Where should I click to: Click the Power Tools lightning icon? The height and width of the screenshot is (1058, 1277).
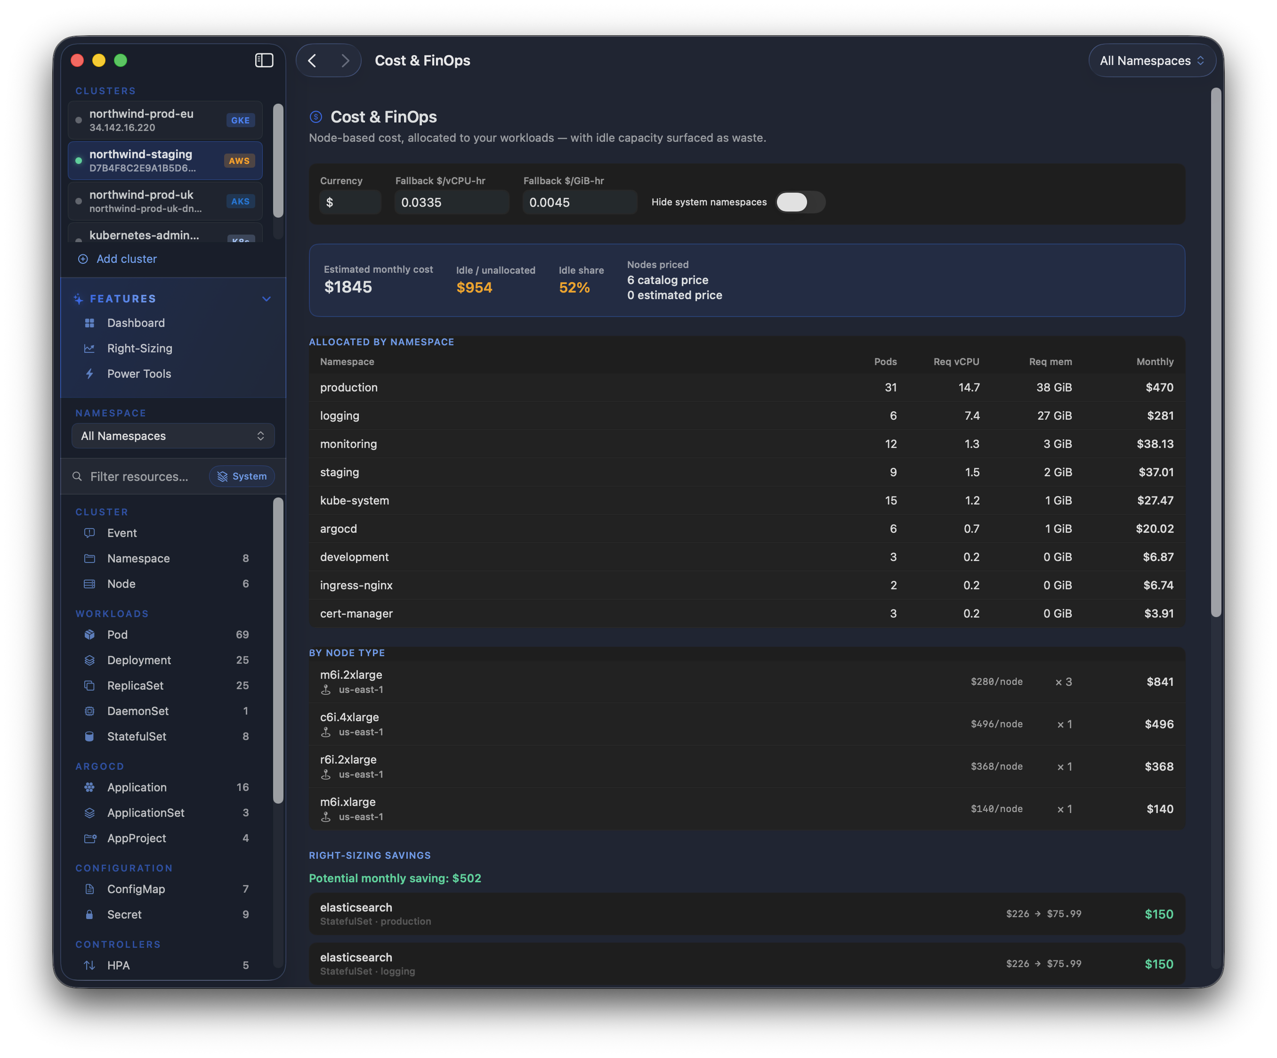(89, 374)
